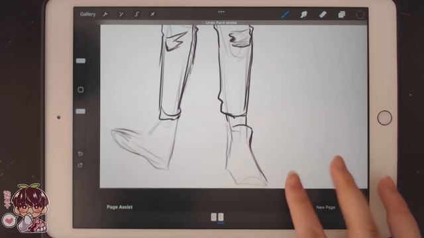Select the Smudge tool
This screenshot has width=424, height=238.
pos(303,15)
